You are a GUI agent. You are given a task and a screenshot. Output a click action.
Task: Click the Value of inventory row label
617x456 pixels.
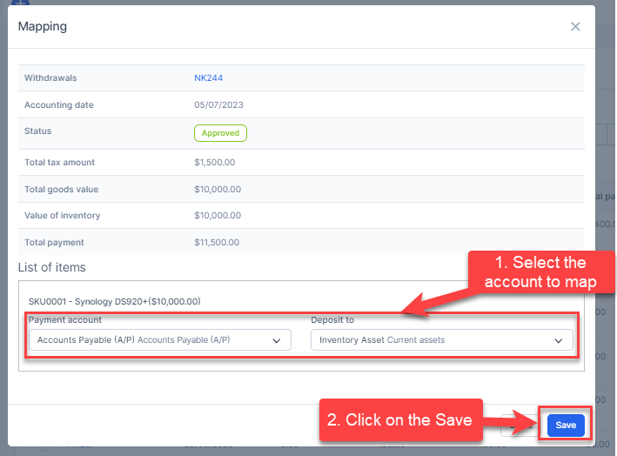click(x=62, y=216)
